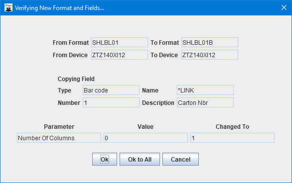Cancel the field copy operation
This screenshot has height=183, width=292.
click(180, 159)
